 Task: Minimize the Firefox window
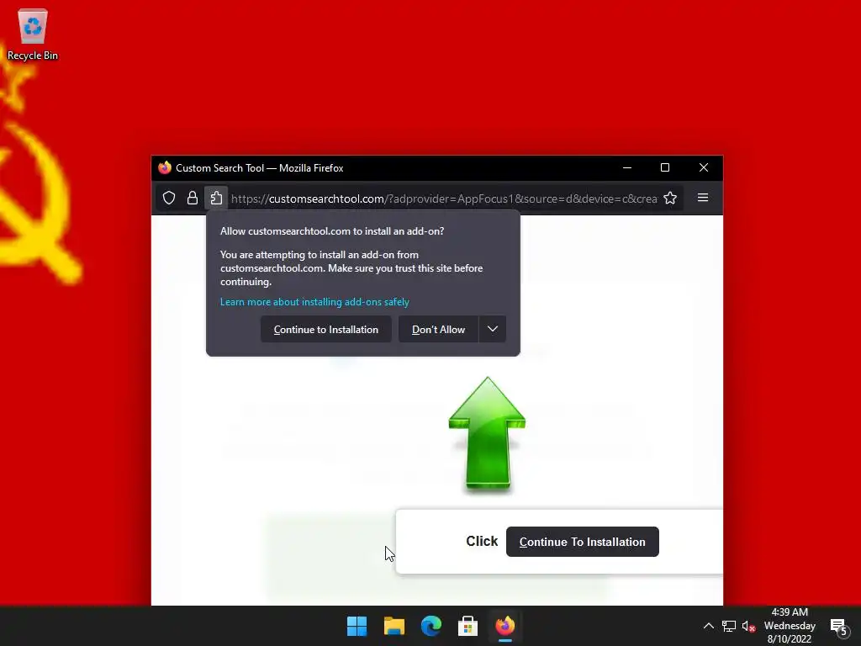tap(627, 167)
